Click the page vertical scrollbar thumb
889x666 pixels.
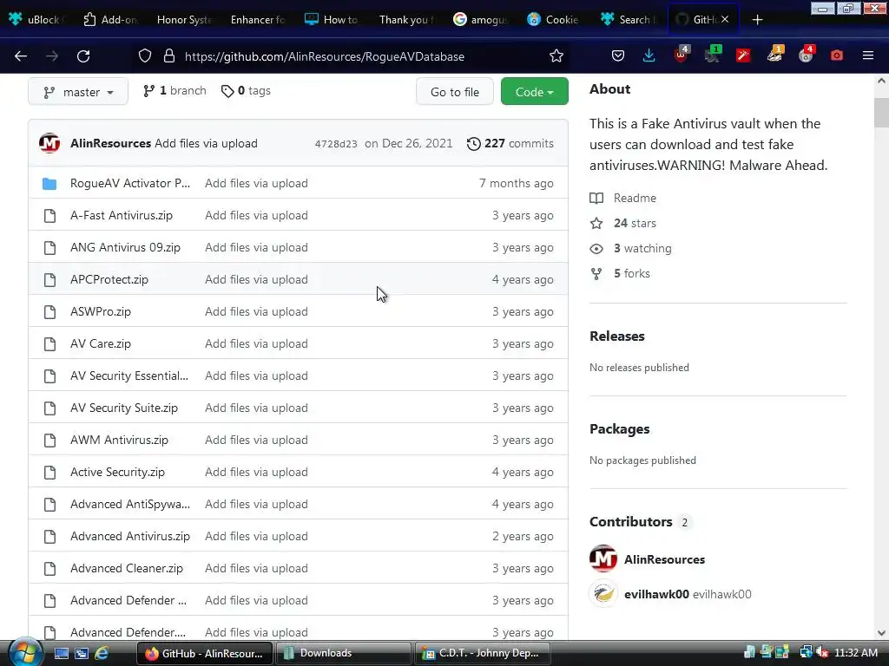point(881,113)
